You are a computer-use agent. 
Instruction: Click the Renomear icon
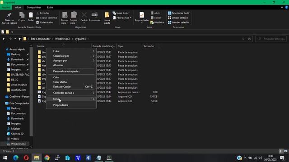(x=94, y=17)
